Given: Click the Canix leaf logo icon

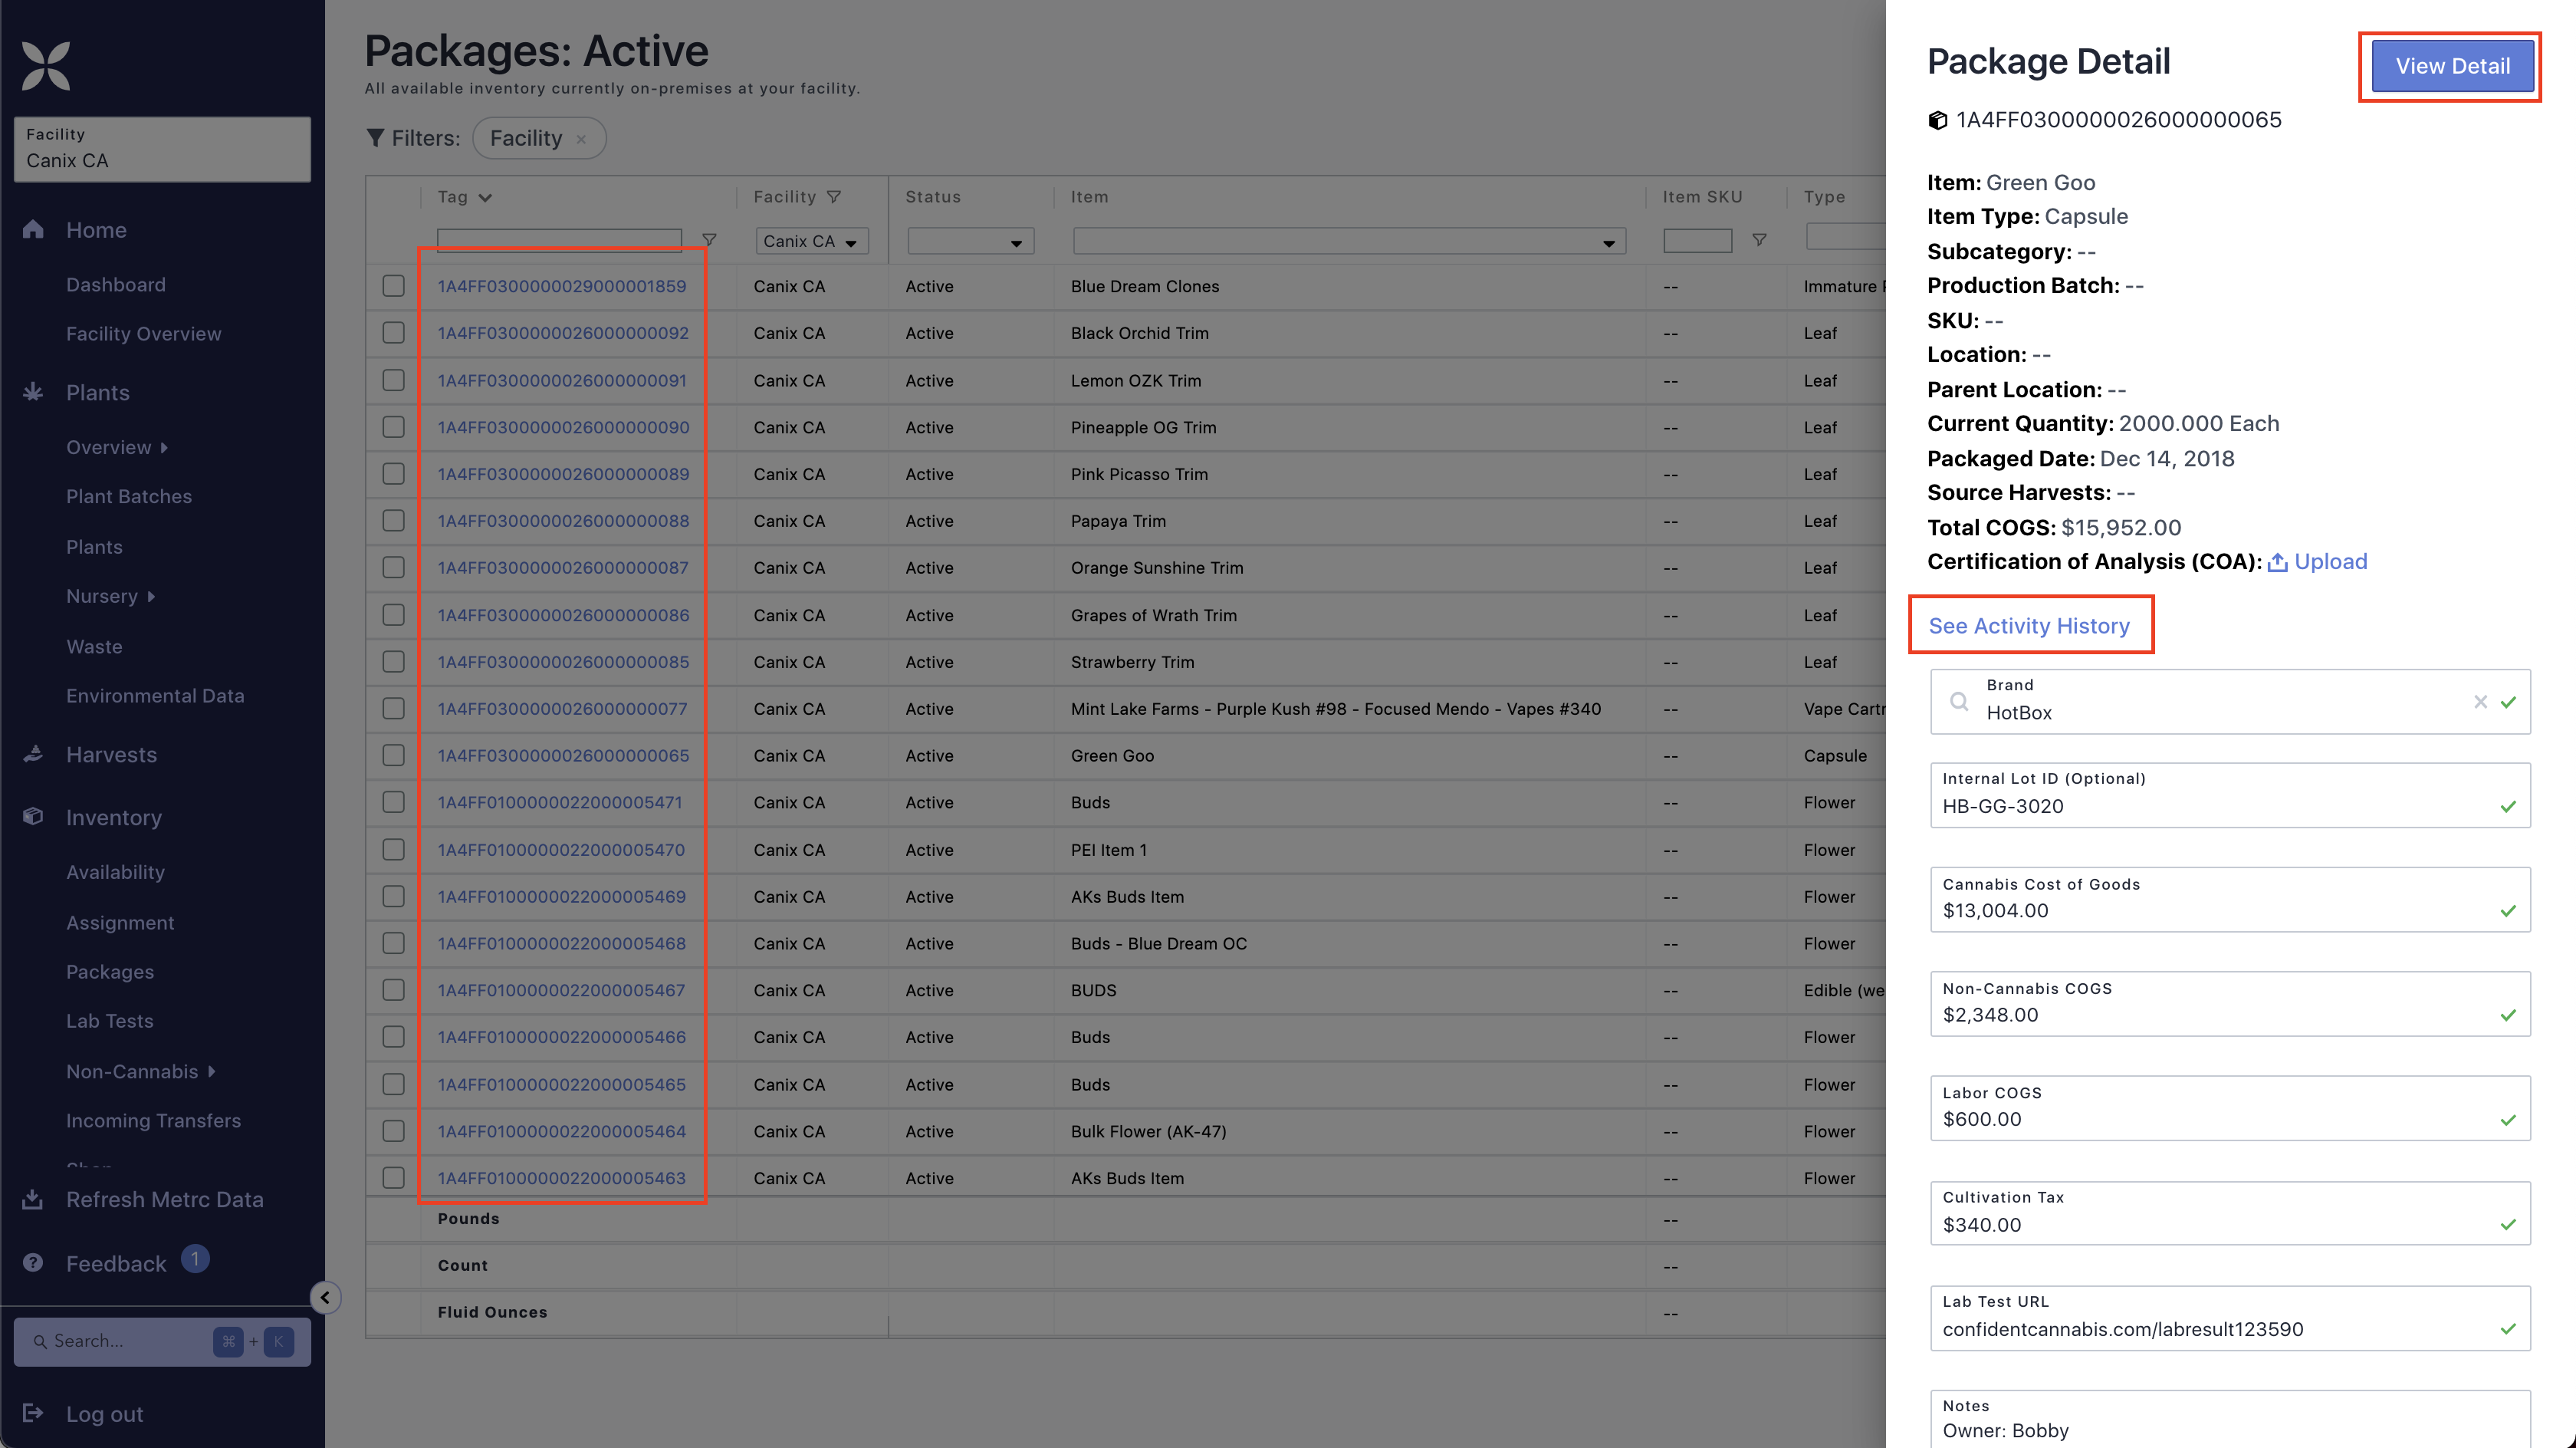Looking at the screenshot, I should [46, 65].
